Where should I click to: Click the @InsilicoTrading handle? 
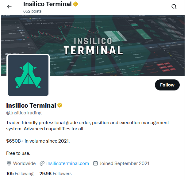click(24, 113)
